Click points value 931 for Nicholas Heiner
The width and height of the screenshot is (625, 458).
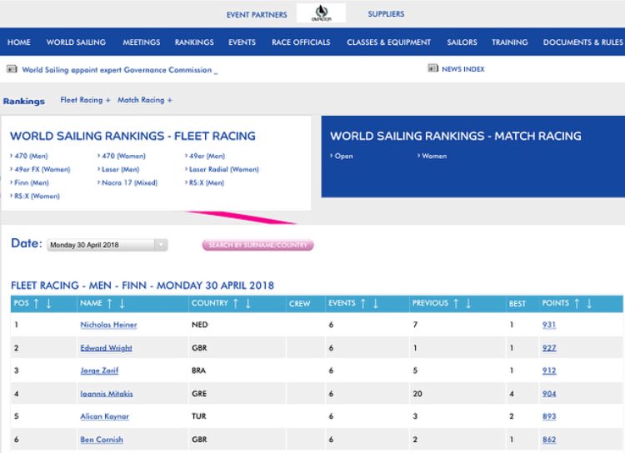[x=549, y=325]
